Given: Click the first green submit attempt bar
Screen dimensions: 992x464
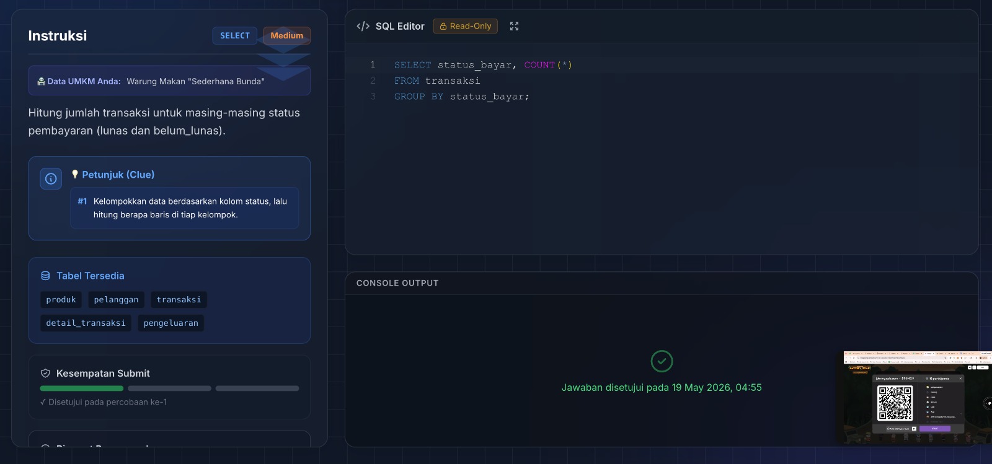Looking at the screenshot, I should click(x=82, y=388).
